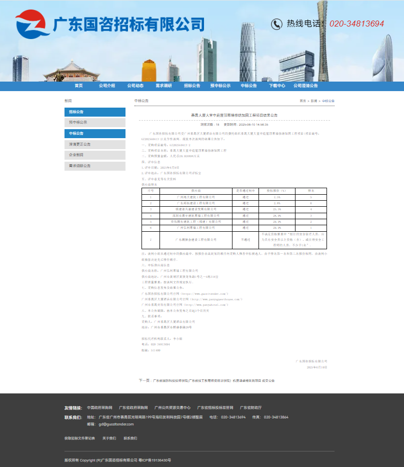Viewport: 404px width, 467px height.
Task: Visit the 中国政府采购网 footer link
Action: click(x=99, y=408)
